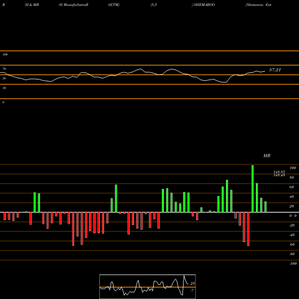
Task: Click the '-7' value in the mini chart
Action: tap(192, 291)
